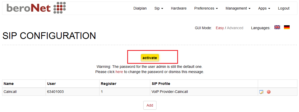
Task: Click the Calncall name cell
Action: [24, 92]
